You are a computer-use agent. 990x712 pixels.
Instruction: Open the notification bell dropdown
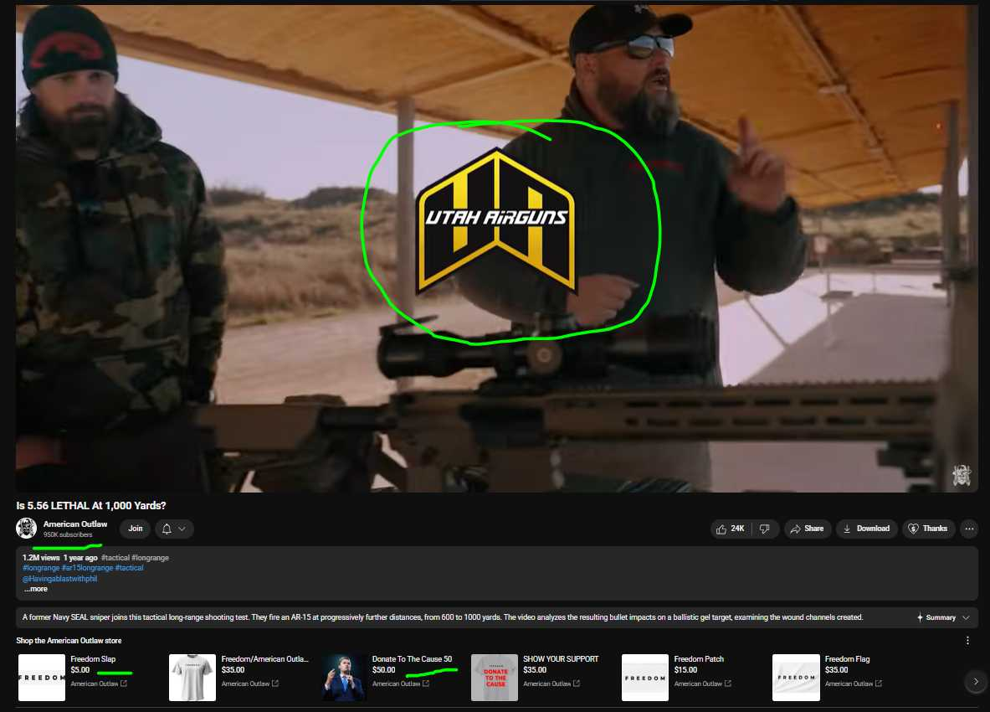pos(175,529)
